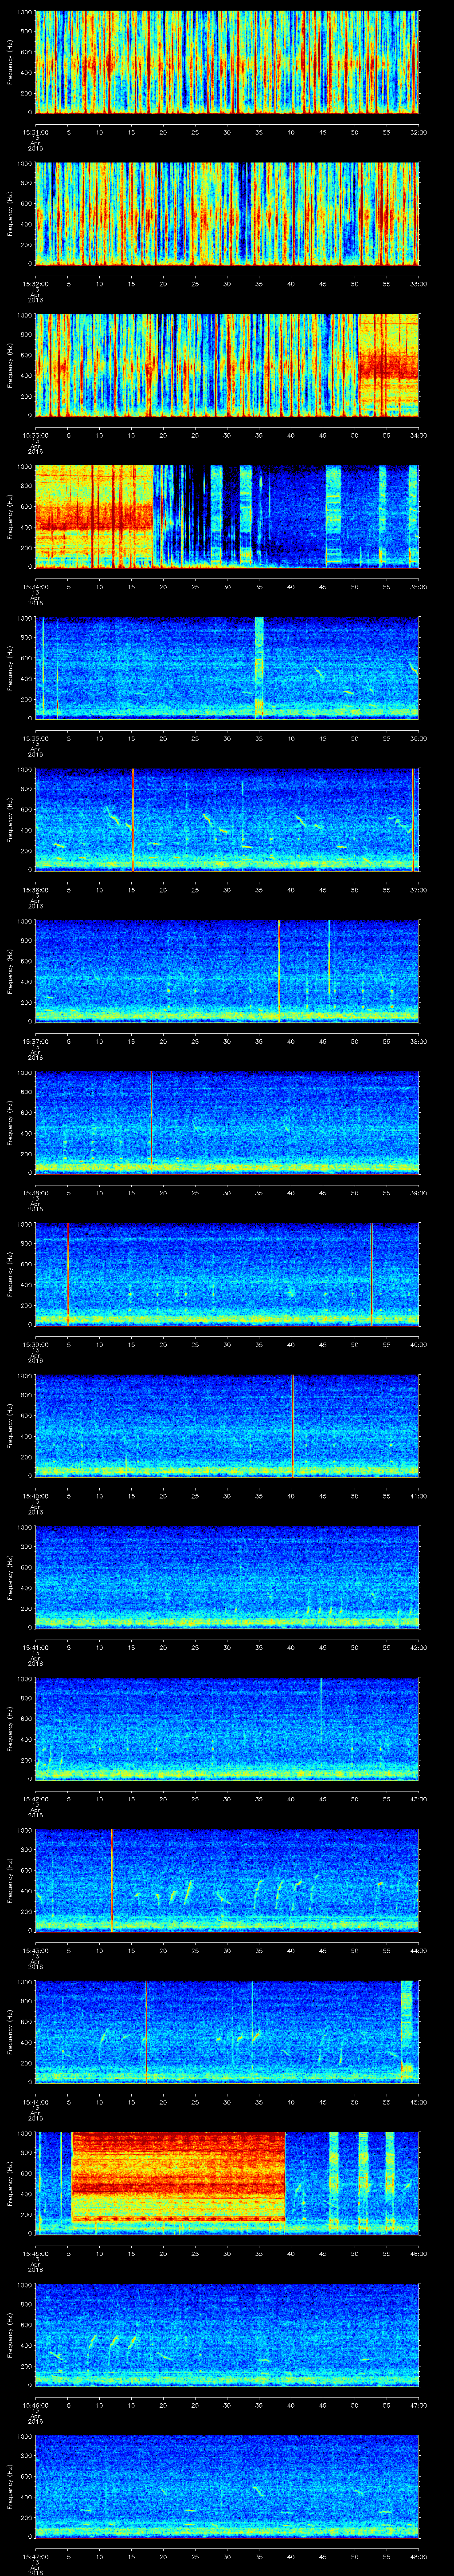Open the spectrogram panel starting at 15:36:00
Screen dimensions: 454x2576
[227, 820]
